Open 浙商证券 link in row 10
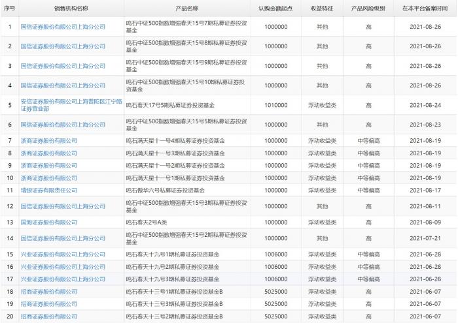Image resolution: width=458 pixels, height=323 pixels. 49,178
